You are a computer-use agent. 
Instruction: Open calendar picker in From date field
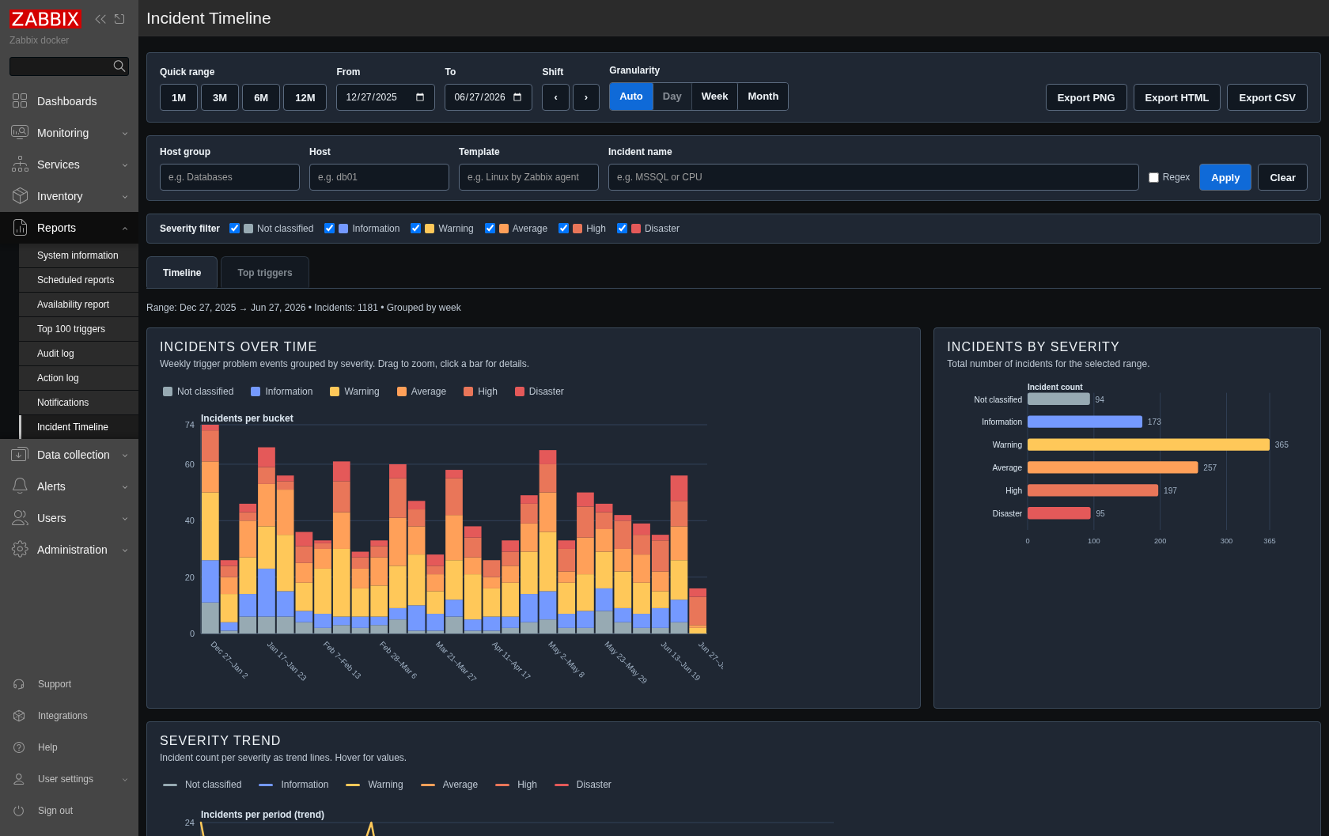click(420, 97)
